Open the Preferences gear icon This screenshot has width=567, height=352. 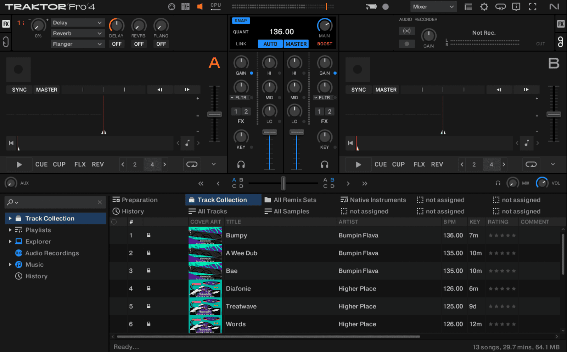point(484,7)
